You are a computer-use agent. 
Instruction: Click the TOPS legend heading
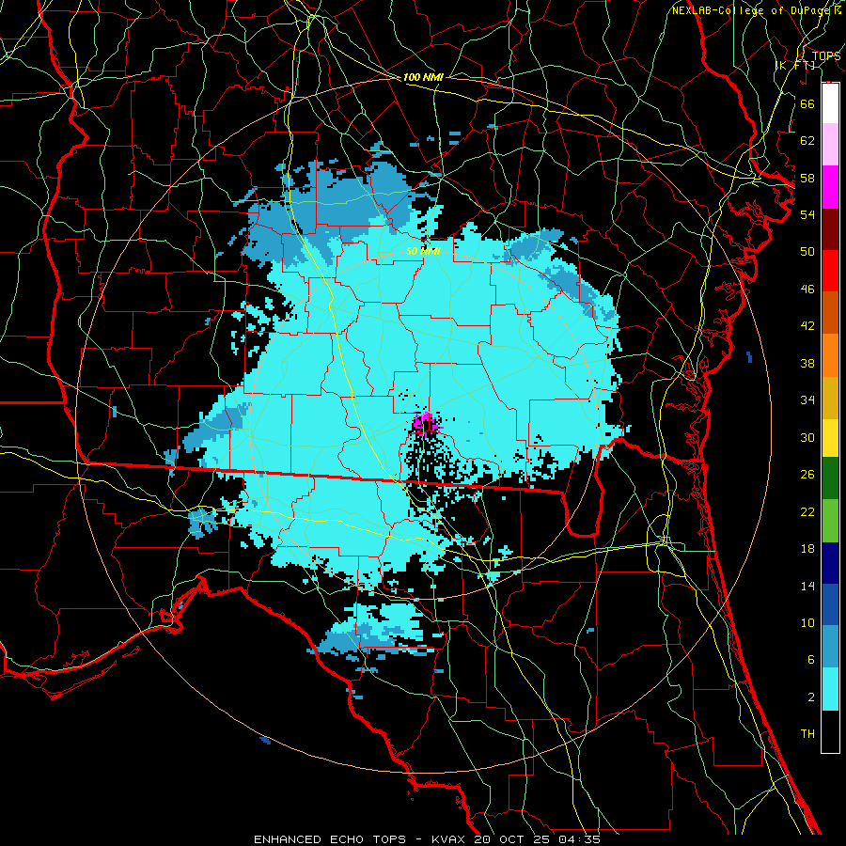[x=826, y=55]
